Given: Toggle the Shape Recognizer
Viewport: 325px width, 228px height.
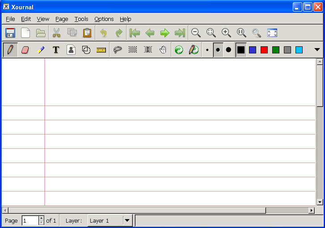Looking at the screenshot, I should pos(86,50).
